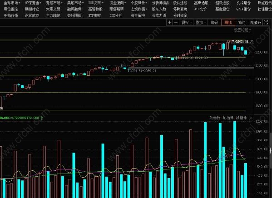The image size is (272, 198).
Task: Click the 改参数 link
Action: pos(215,118)
